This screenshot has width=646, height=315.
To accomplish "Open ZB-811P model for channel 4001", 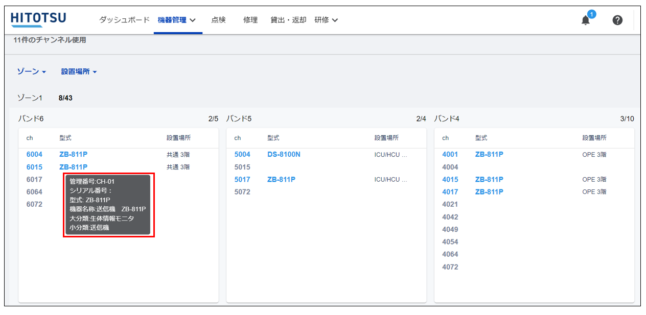I will click(489, 154).
